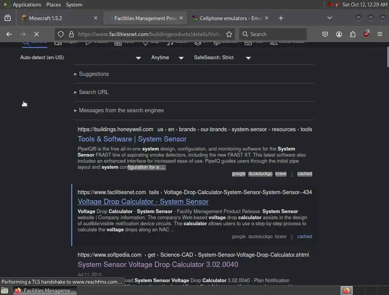389x295 pixels.
Task: Click the page vertical scrollbar
Action: coord(387,57)
